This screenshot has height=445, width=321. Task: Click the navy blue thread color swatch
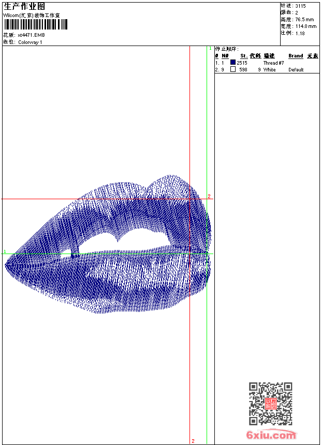coord(233,63)
